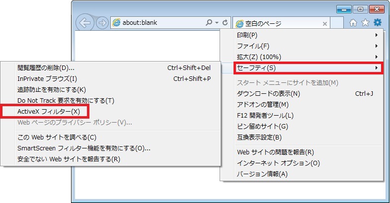Choose ダウンロードの表示(N)
Image resolution: width=390 pixels, height=203 pixels.
click(302, 94)
